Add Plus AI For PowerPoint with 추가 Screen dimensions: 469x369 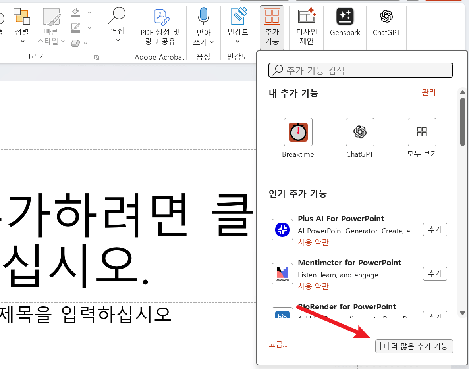tap(435, 229)
